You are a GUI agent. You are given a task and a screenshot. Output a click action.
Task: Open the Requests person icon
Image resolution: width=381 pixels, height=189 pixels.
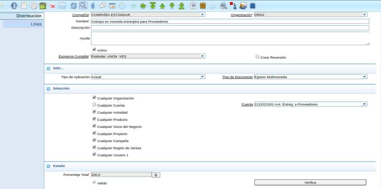(x=243, y=5)
